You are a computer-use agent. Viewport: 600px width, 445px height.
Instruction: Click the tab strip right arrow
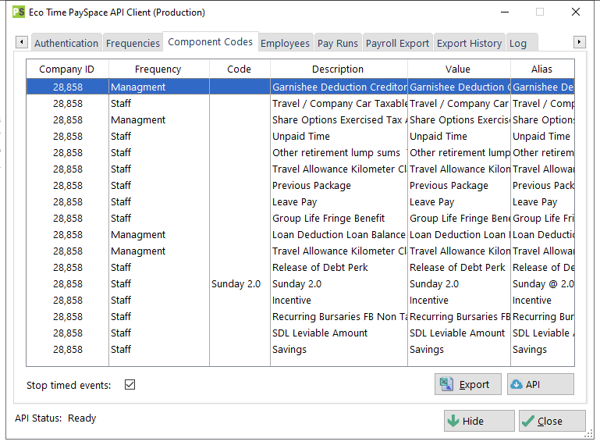pos(580,41)
